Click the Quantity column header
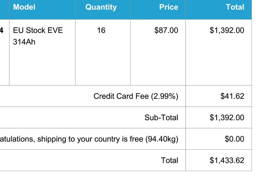Image resolution: width=260 pixels, height=177 pixels. click(x=101, y=7)
